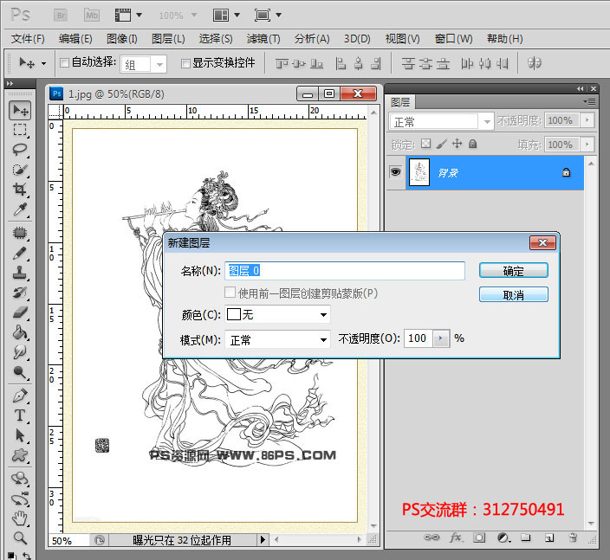Select the Eraser tool
Image resolution: width=610 pixels, height=560 pixels.
point(20,312)
